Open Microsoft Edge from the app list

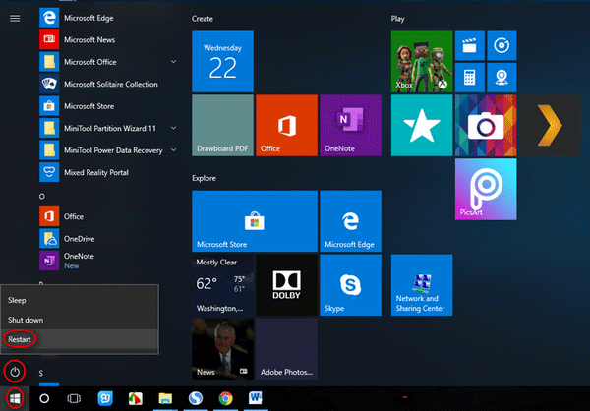point(108,18)
